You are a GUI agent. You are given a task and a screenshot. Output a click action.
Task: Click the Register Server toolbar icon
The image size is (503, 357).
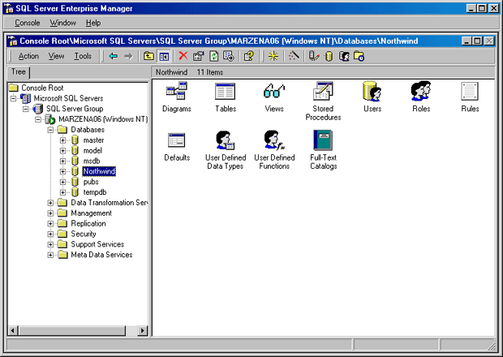313,56
